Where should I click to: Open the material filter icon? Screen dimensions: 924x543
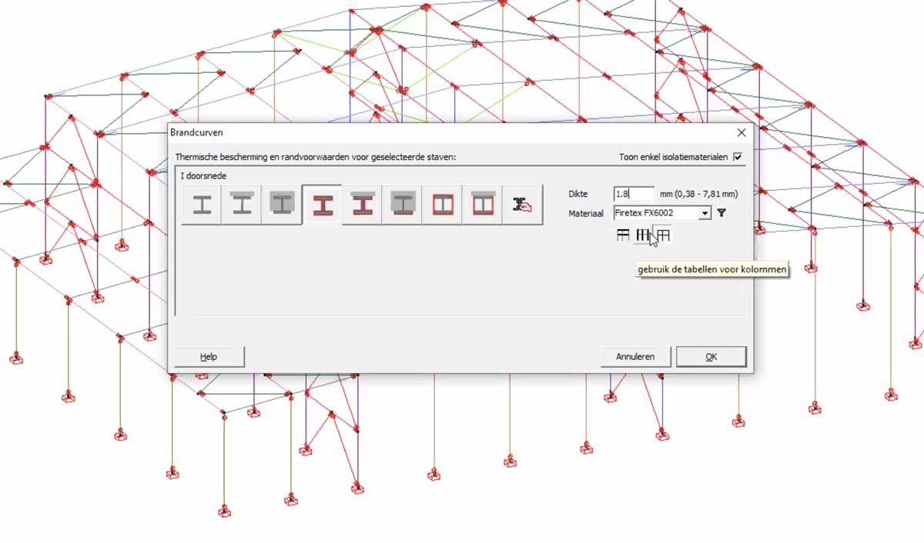pyautogui.click(x=721, y=213)
